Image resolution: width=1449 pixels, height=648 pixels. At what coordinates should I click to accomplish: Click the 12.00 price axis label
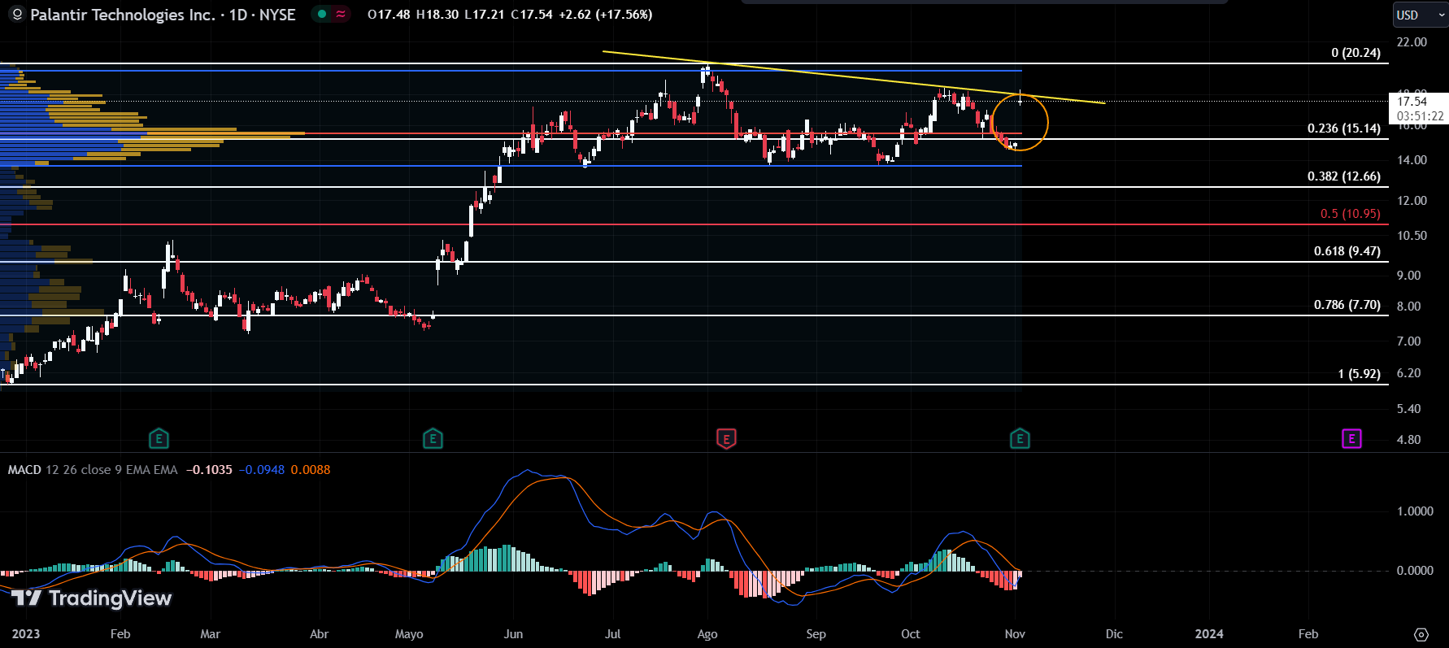click(1412, 201)
